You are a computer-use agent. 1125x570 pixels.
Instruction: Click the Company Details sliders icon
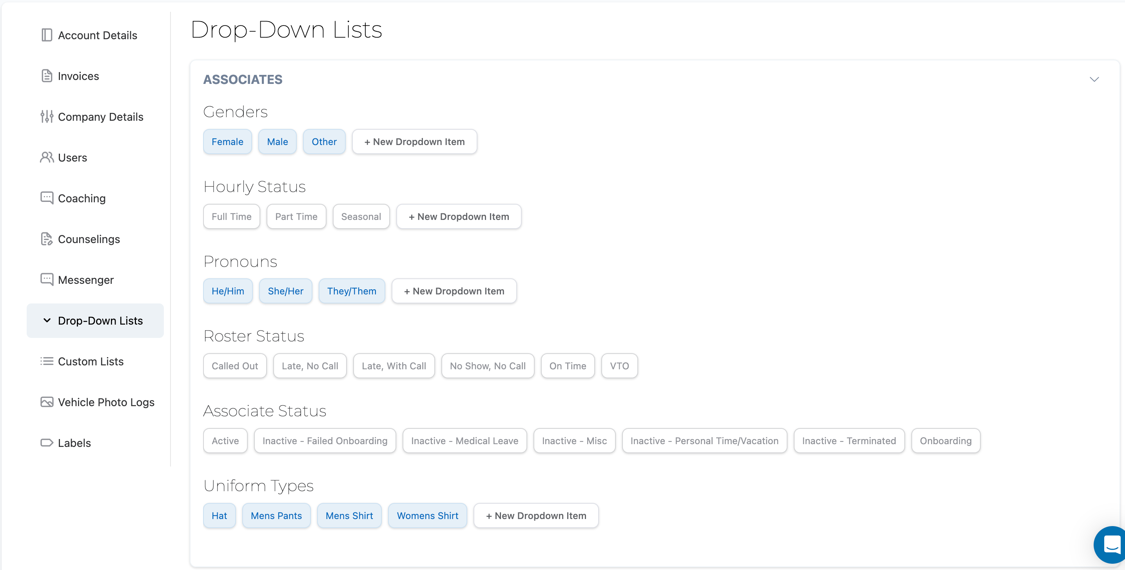pos(47,116)
